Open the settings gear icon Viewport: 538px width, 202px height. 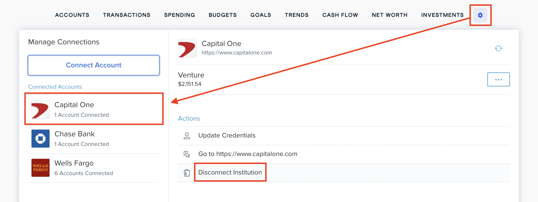click(x=480, y=15)
